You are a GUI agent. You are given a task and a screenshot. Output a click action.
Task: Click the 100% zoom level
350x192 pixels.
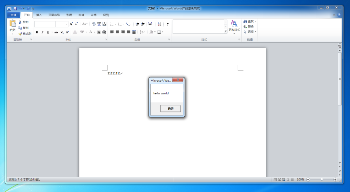pyautogui.click(x=300, y=179)
